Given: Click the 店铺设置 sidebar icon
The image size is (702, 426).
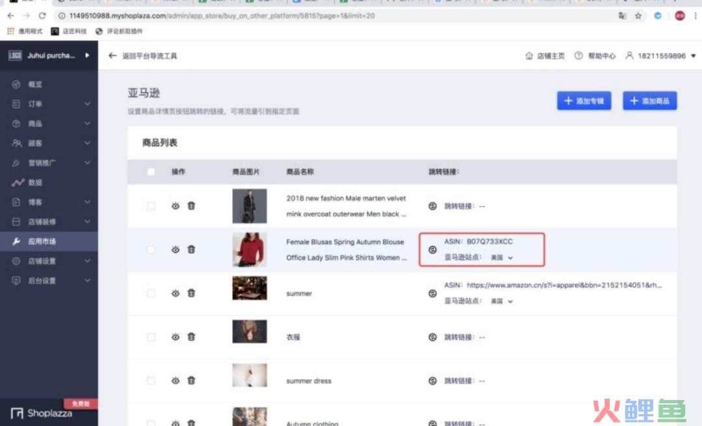Looking at the screenshot, I should pos(16,261).
